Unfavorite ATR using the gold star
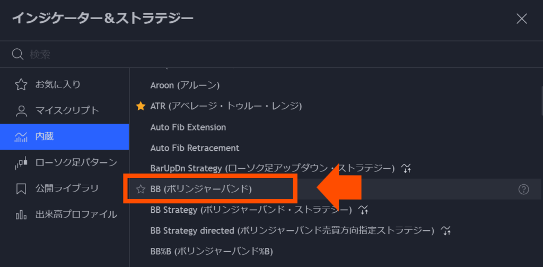Image resolution: width=543 pixels, height=267 pixels. tap(140, 106)
